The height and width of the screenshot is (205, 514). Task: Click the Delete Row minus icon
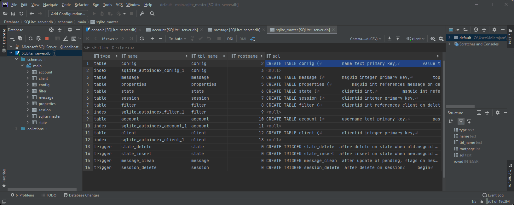tap(160, 38)
